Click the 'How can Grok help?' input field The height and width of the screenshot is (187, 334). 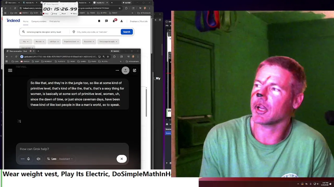coord(72,149)
